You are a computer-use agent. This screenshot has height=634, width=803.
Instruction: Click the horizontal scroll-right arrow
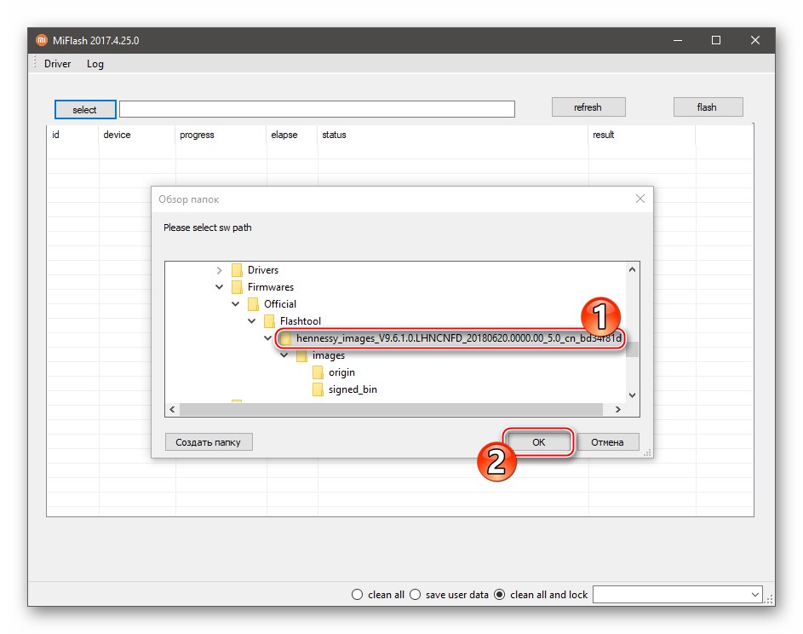tap(618, 410)
